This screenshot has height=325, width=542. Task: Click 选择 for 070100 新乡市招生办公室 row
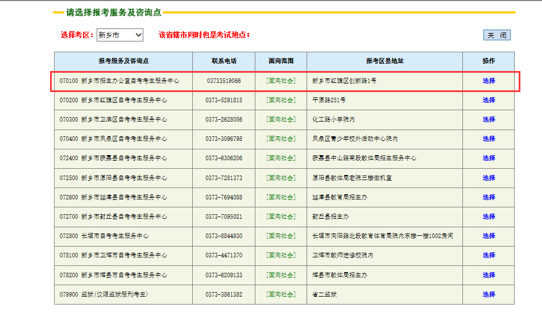click(489, 81)
